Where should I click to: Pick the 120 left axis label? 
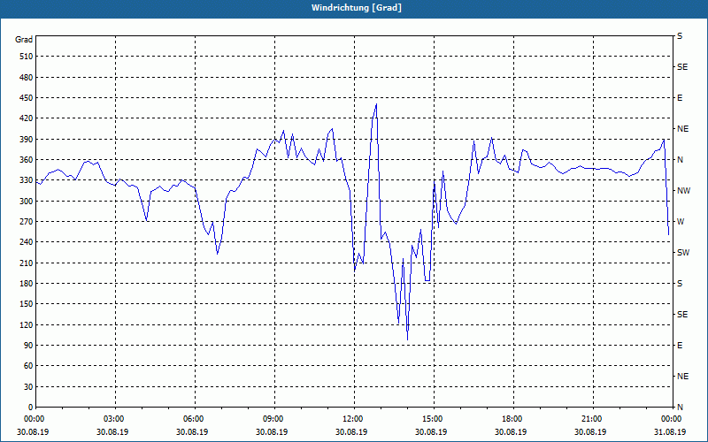tap(26, 324)
